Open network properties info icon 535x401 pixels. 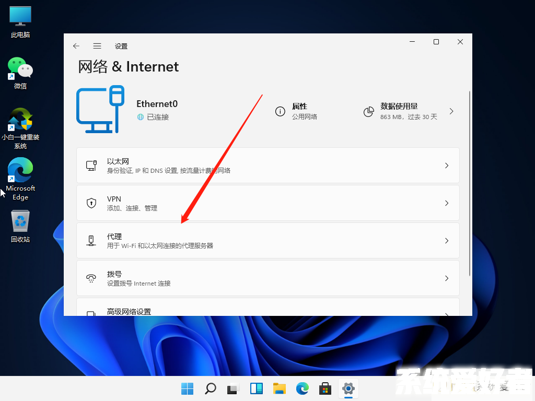[x=280, y=111]
